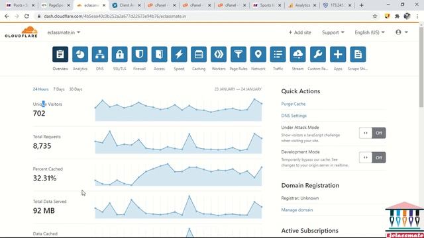424x238 pixels.
Task: Click the Registrar: Unknown text
Action: coord(300,198)
